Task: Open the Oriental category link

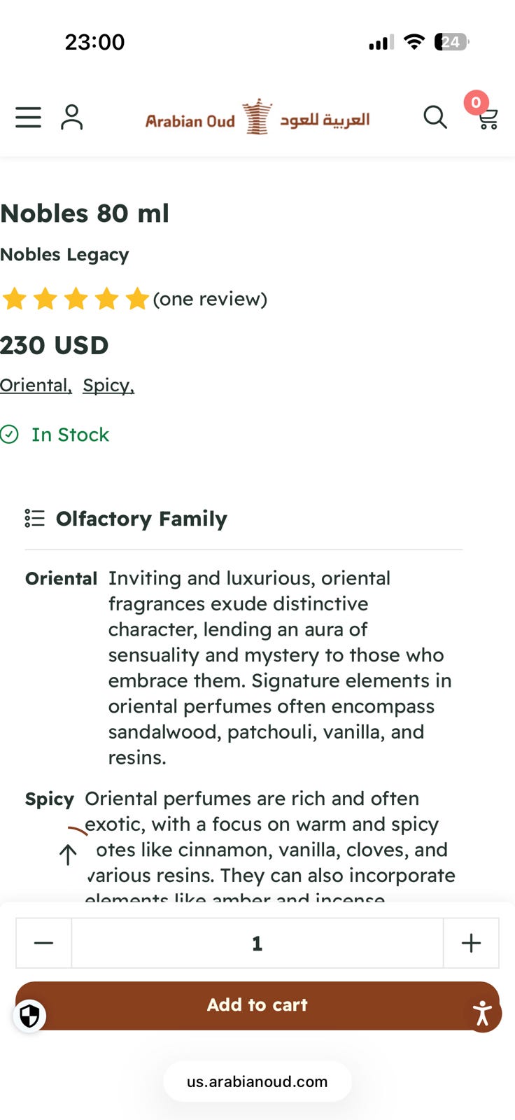Action: [x=36, y=385]
